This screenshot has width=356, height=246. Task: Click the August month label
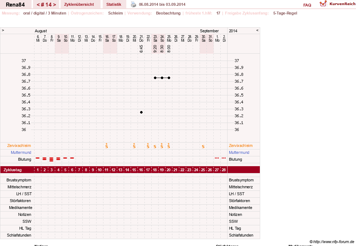point(41,31)
